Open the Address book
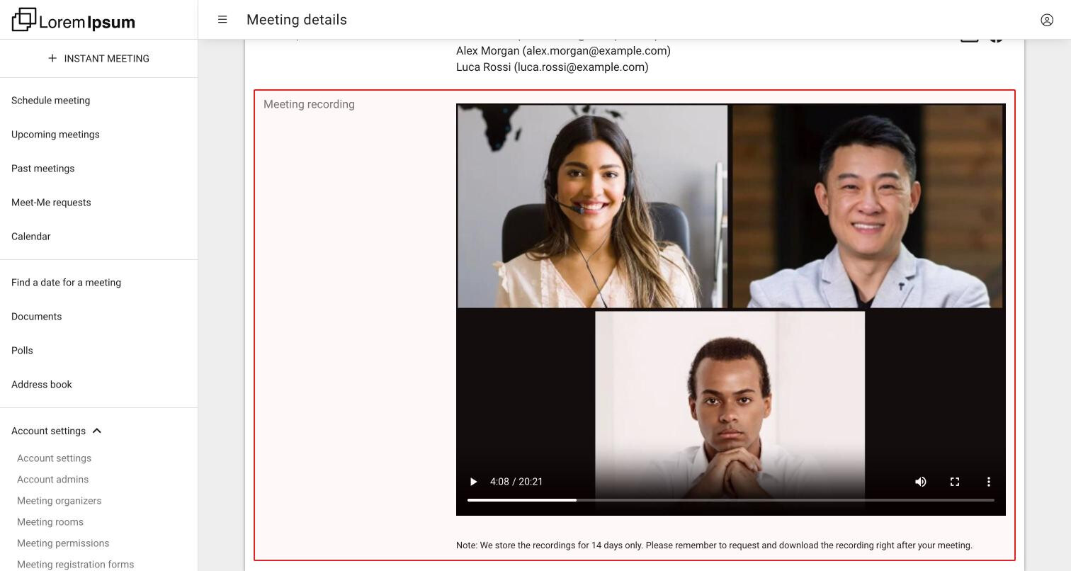Image resolution: width=1071 pixels, height=571 pixels. coord(42,385)
